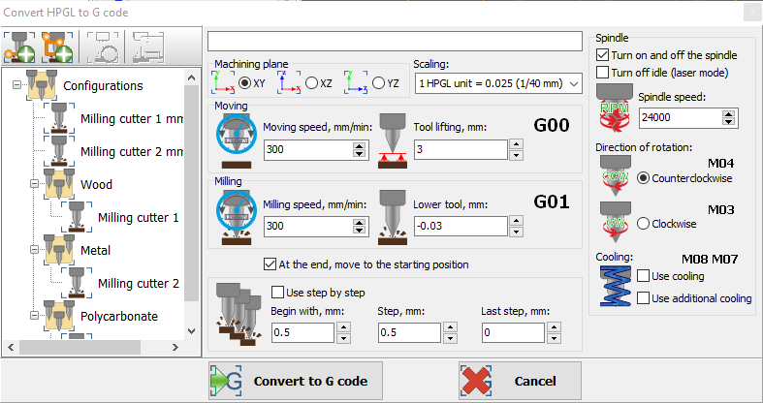Uncheck At the end, move to starting position
Image resolution: width=763 pixels, height=403 pixels.
point(270,264)
